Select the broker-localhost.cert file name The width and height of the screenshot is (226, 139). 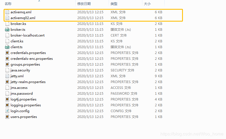coord(28,35)
